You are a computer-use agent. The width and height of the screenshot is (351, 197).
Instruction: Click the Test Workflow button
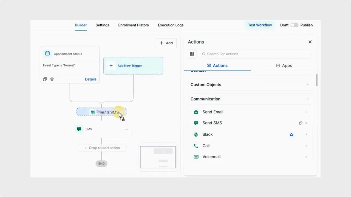[x=260, y=25]
